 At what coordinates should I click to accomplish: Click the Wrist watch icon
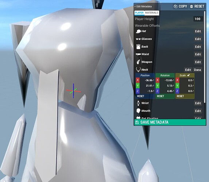(x=138, y=103)
